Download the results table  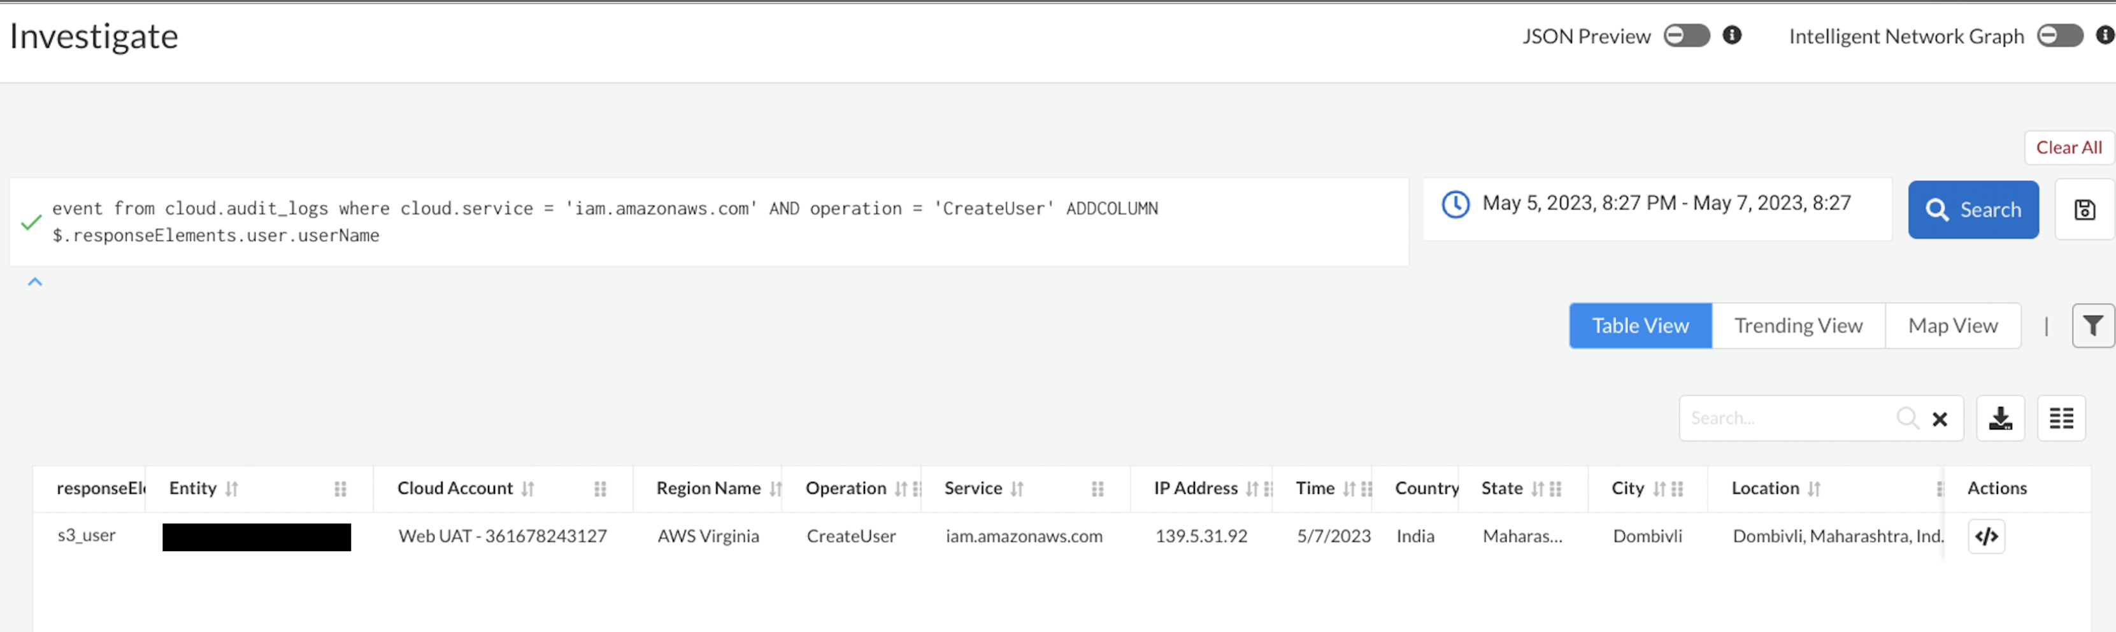coord(2000,419)
